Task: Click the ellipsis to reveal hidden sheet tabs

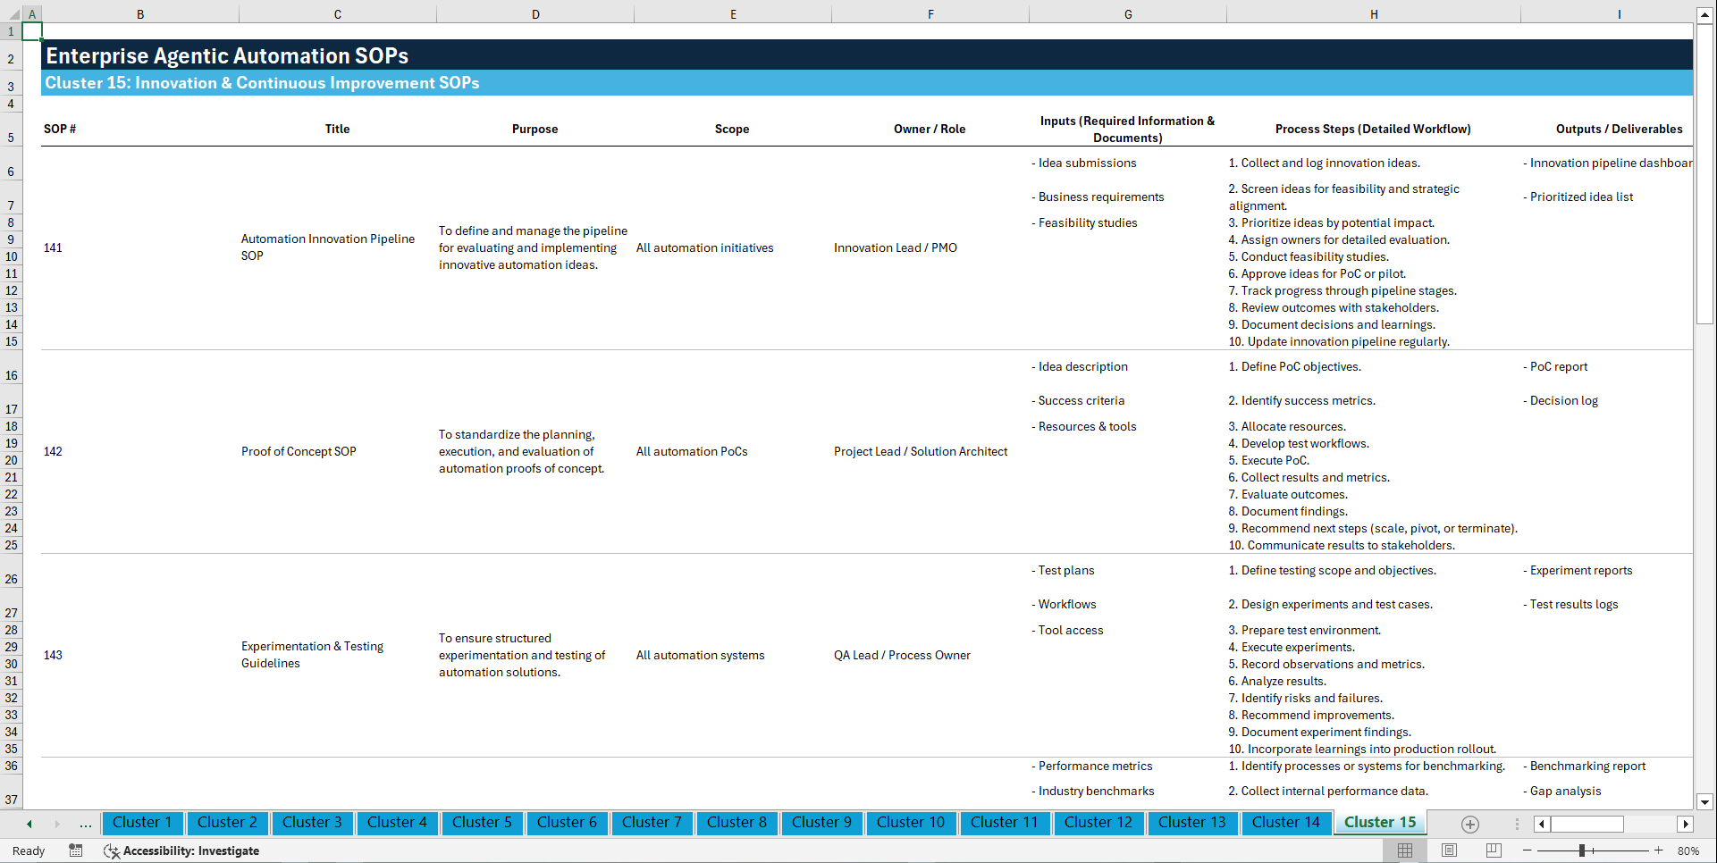Action: pos(85,824)
